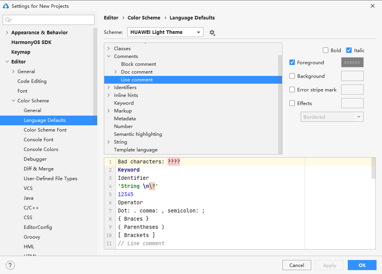Collapse the Comments category
The width and height of the screenshot is (382, 274).
(109, 56)
